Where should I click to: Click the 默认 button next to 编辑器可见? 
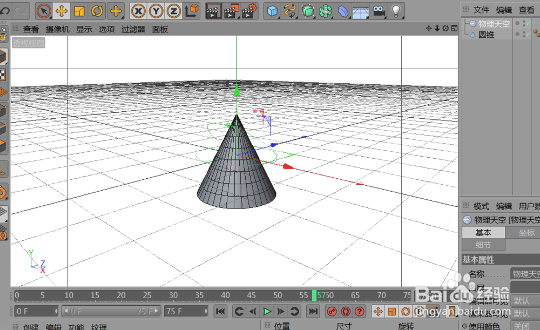[x=521, y=301]
